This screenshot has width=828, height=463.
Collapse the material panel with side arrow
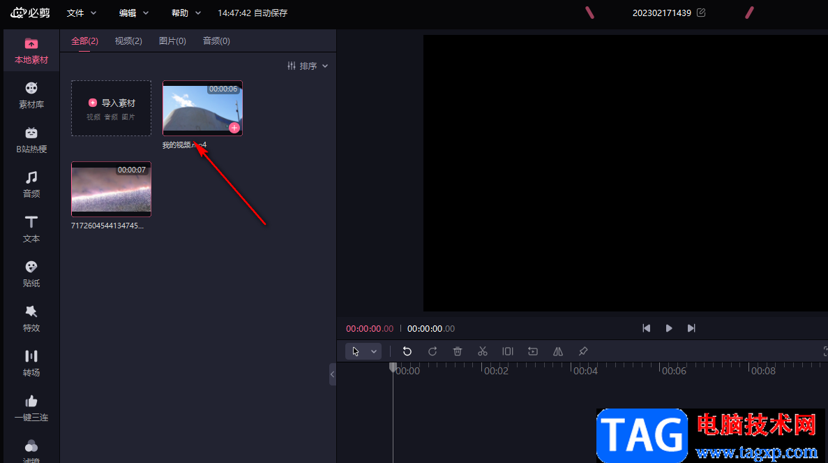click(x=333, y=374)
